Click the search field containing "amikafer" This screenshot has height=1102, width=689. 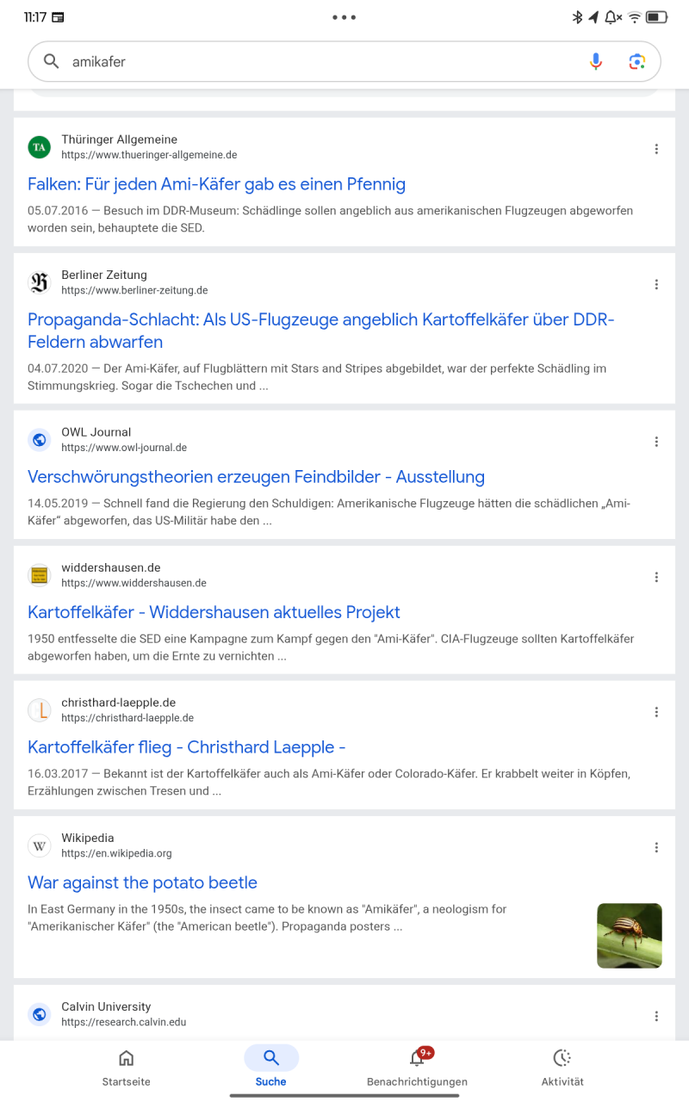(x=319, y=62)
